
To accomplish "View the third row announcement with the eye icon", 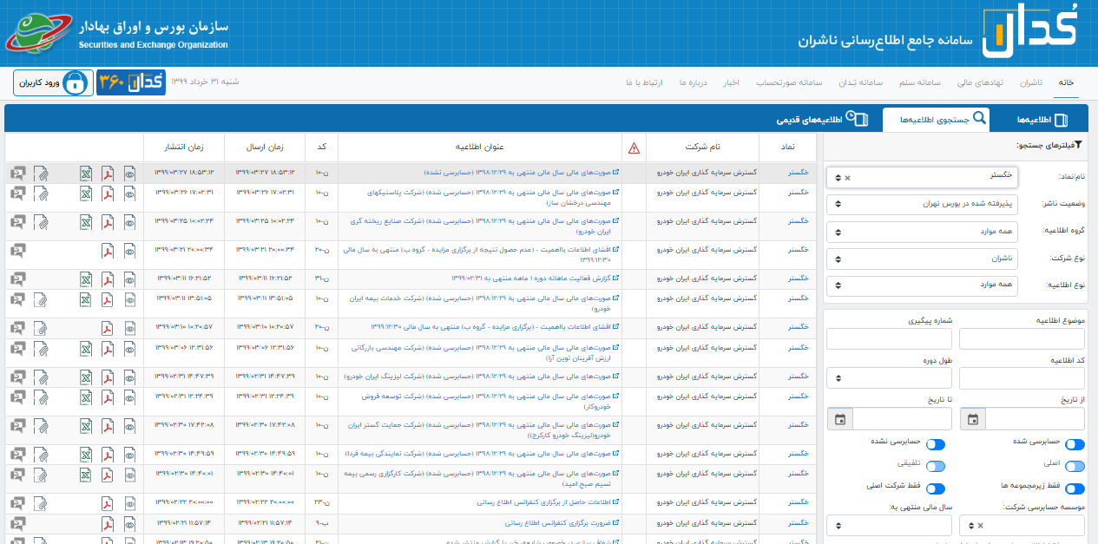I will 129,222.
